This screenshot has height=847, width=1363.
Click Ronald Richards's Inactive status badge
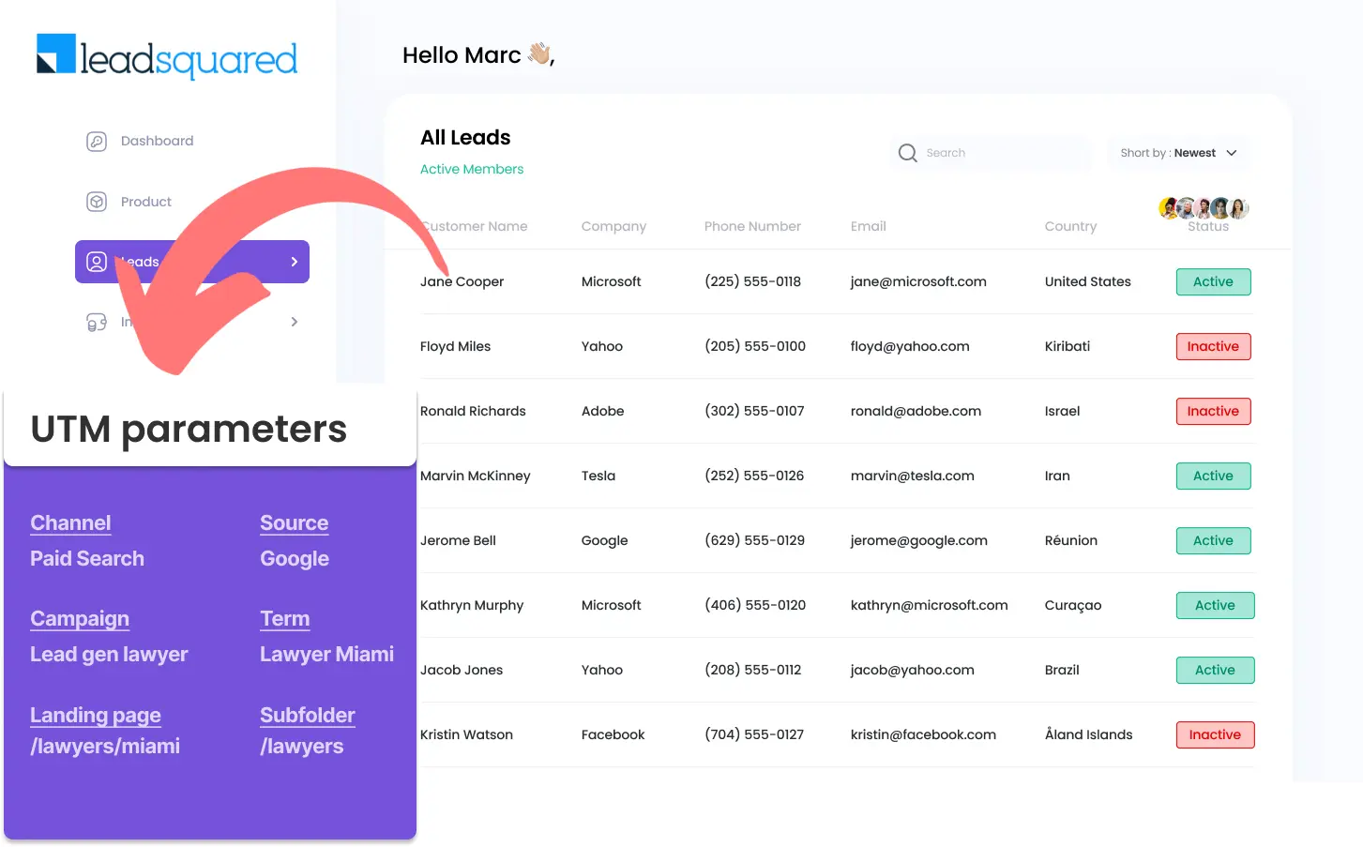tap(1213, 411)
